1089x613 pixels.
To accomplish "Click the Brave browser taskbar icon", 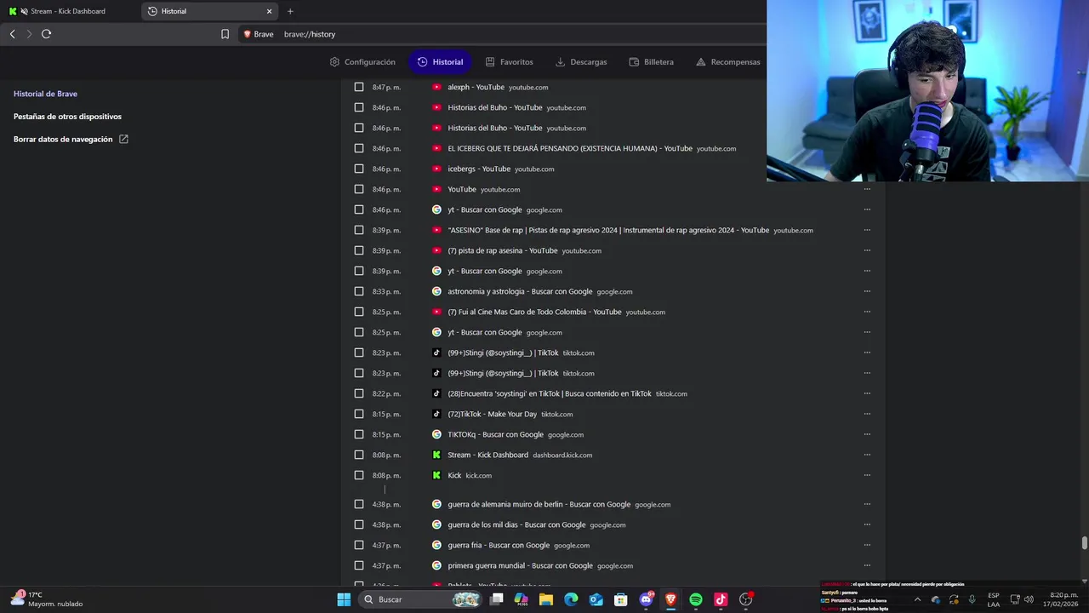I will [x=671, y=599].
